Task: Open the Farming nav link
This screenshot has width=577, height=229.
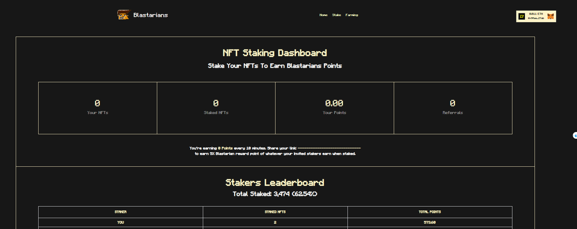Action: click(x=351, y=15)
